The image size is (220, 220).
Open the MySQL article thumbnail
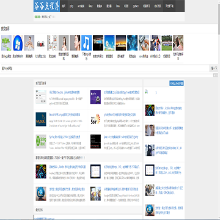click(x=41, y=119)
